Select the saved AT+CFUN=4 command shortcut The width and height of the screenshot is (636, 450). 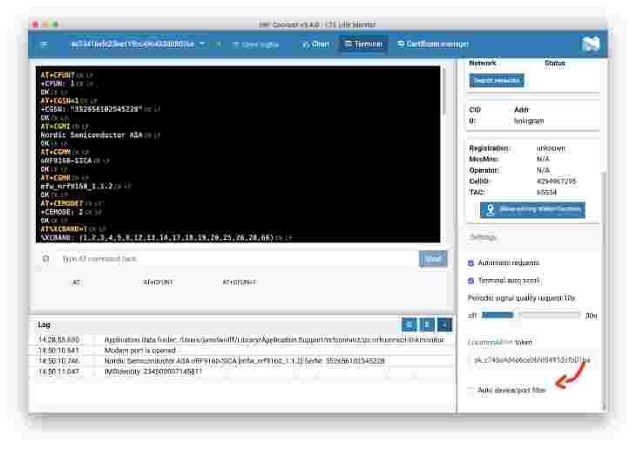(x=240, y=283)
